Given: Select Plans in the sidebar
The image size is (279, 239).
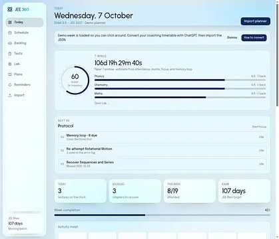Looking at the screenshot, I should click(25, 74).
